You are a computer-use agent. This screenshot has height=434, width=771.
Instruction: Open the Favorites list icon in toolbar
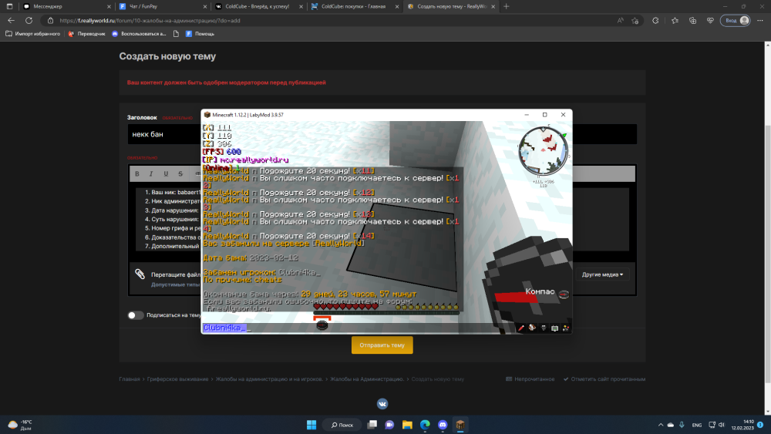675,21
